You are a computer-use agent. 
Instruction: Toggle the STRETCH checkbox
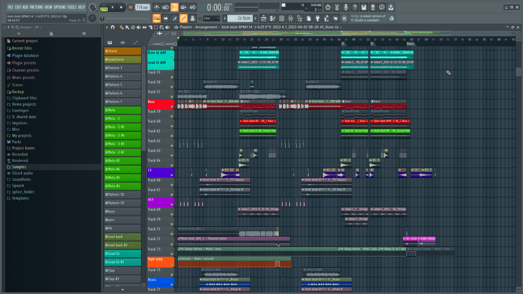tap(175, 44)
